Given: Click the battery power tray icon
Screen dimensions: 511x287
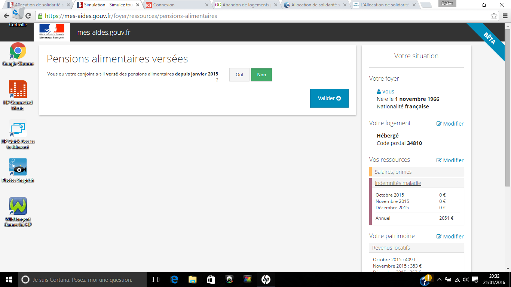Looking at the screenshot, I should point(448,280).
